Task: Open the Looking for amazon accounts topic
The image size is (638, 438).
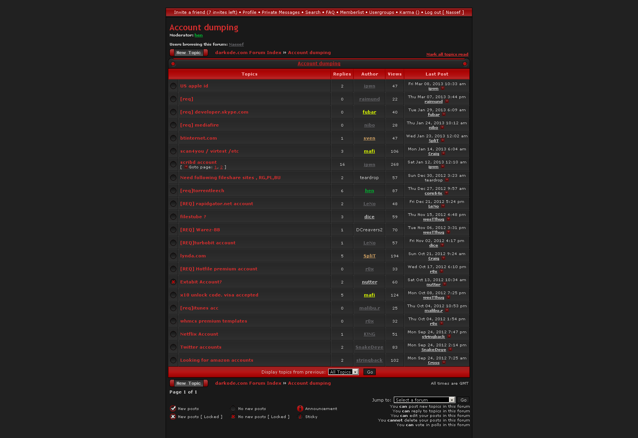Action: coord(217,360)
